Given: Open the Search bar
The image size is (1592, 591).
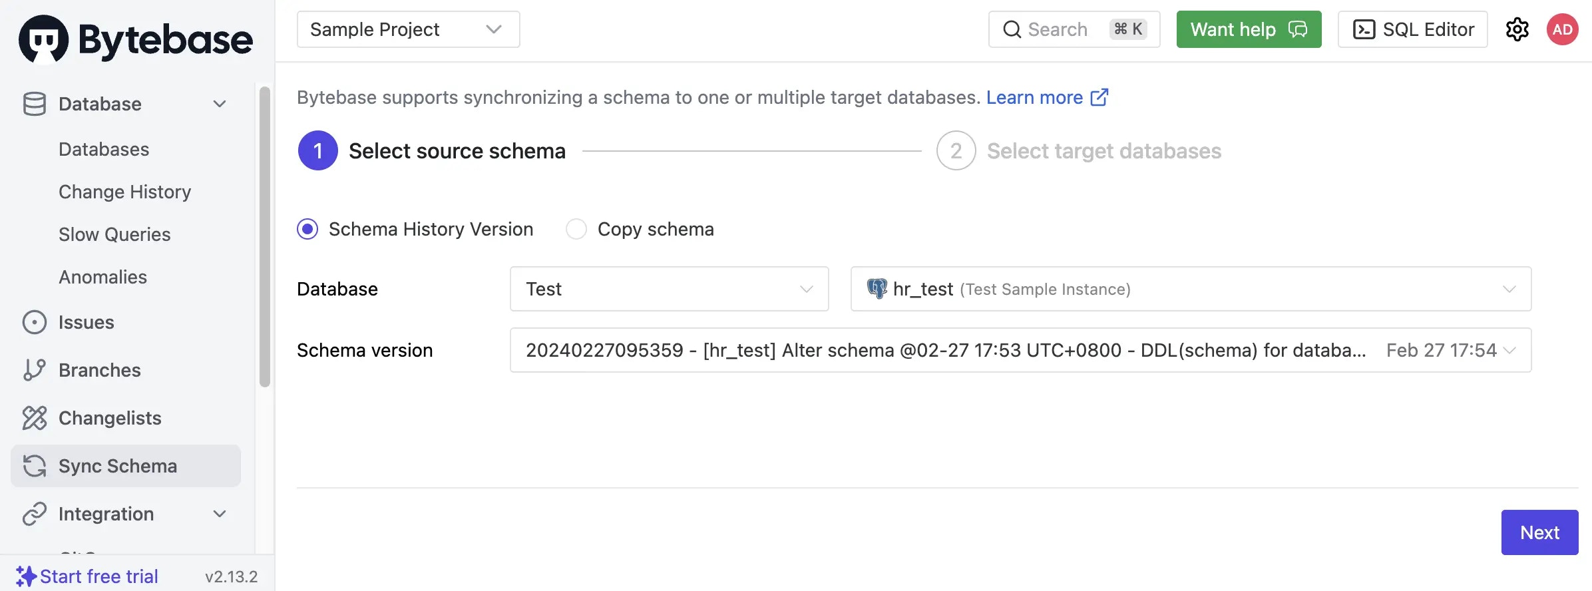Looking at the screenshot, I should click(x=1074, y=29).
